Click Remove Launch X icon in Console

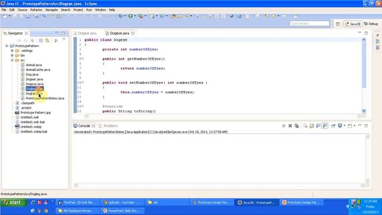tap(290, 126)
